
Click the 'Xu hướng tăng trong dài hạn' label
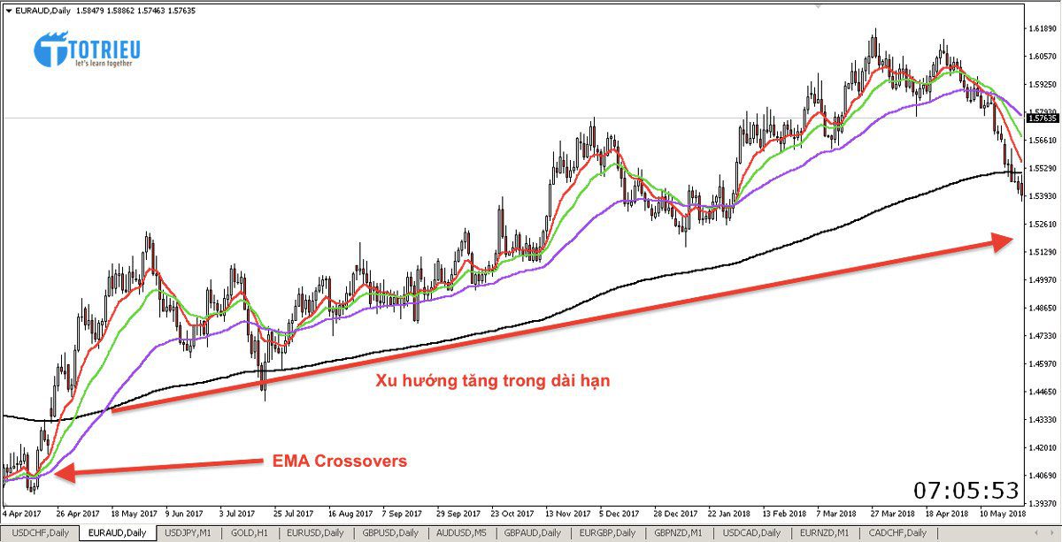pyautogui.click(x=493, y=382)
